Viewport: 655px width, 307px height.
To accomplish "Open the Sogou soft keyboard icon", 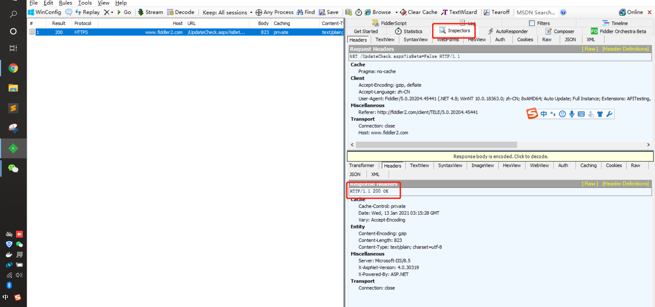I will [581, 114].
